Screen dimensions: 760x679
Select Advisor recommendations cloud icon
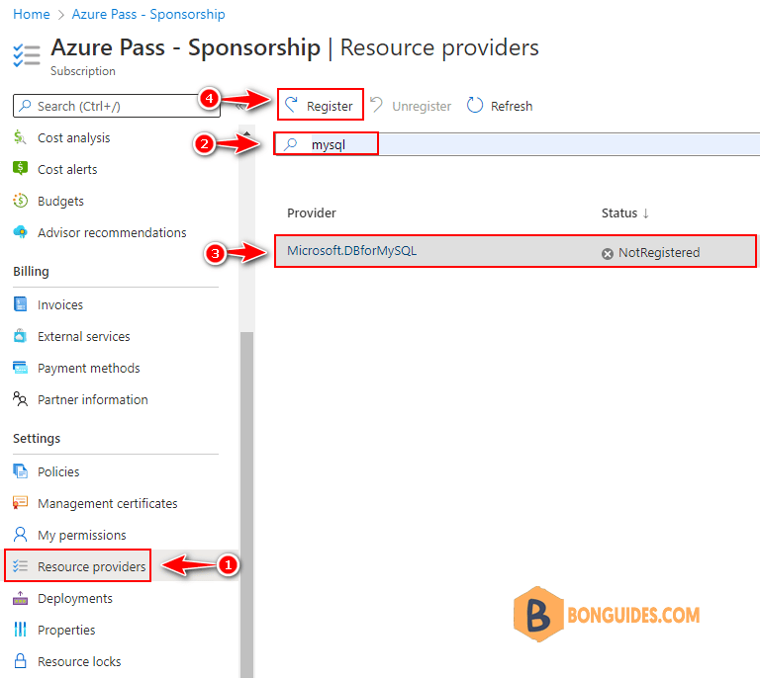click(20, 232)
